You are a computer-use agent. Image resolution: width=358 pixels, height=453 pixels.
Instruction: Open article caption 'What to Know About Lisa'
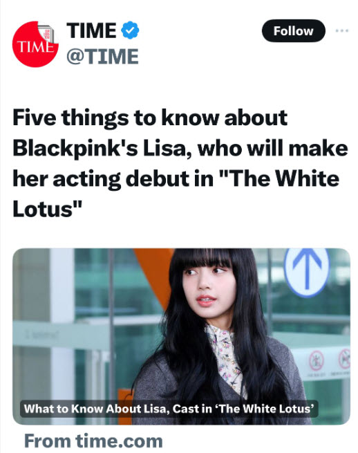169,409
